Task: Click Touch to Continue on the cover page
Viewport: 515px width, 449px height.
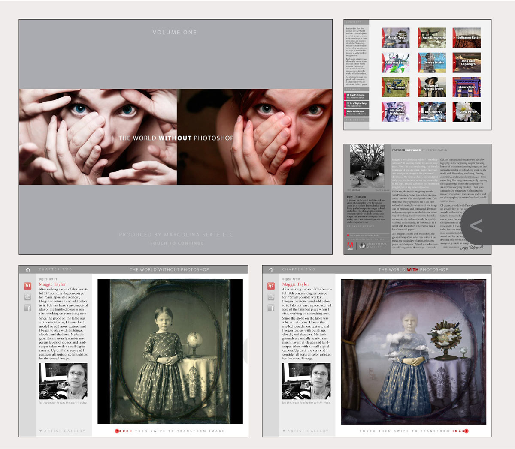Action: [177, 243]
